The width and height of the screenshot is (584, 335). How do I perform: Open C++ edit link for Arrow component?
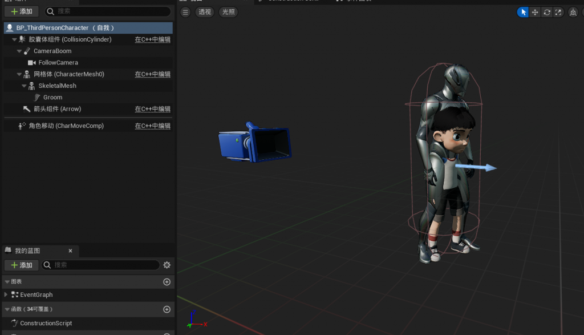[x=153, y=109]
